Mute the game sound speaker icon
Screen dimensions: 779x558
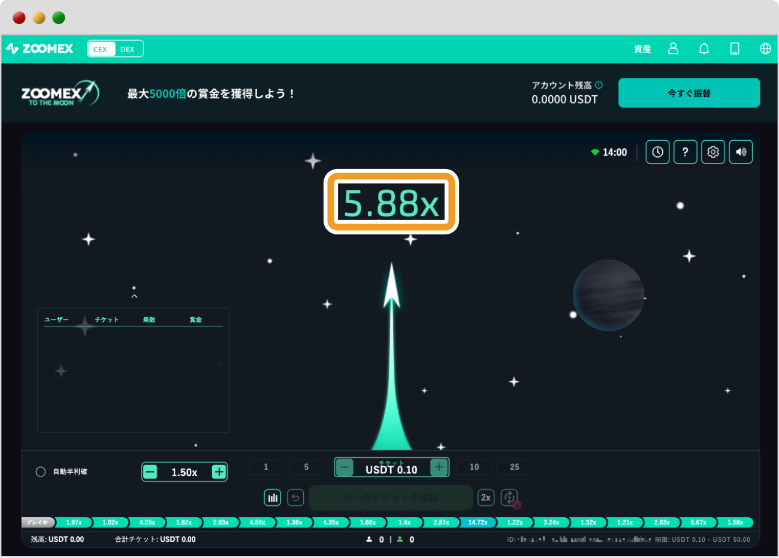[x=741, y=152]
